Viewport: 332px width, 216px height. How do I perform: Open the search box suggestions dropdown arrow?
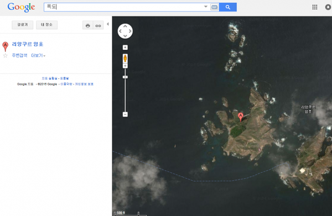(206, 7)
